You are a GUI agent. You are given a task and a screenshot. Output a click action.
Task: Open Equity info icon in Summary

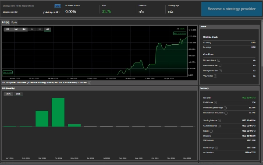(211, 131)
